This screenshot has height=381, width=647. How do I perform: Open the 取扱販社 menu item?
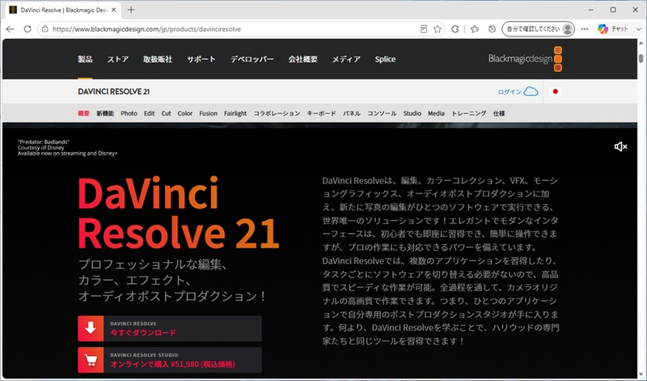coord(158,59)
